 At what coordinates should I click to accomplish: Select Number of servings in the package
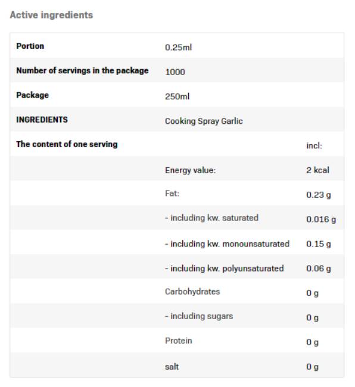pyautogui.click(x=82, y=71)
